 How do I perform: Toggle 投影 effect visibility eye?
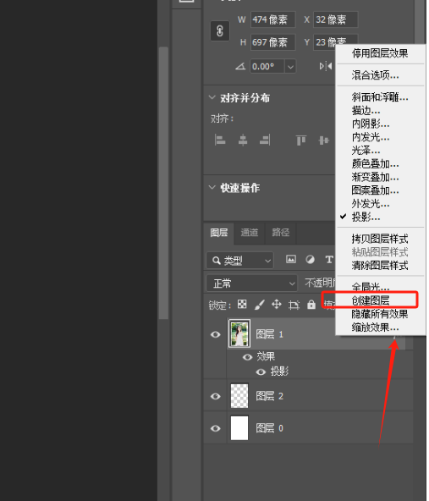tap(261, 372)
